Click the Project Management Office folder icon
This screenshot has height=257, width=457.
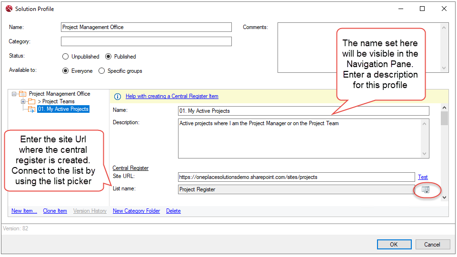coord(22,94)
